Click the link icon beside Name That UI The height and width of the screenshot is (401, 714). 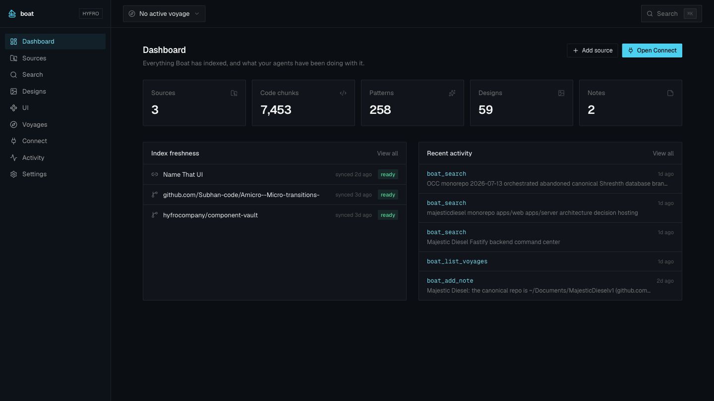(155, 175)
